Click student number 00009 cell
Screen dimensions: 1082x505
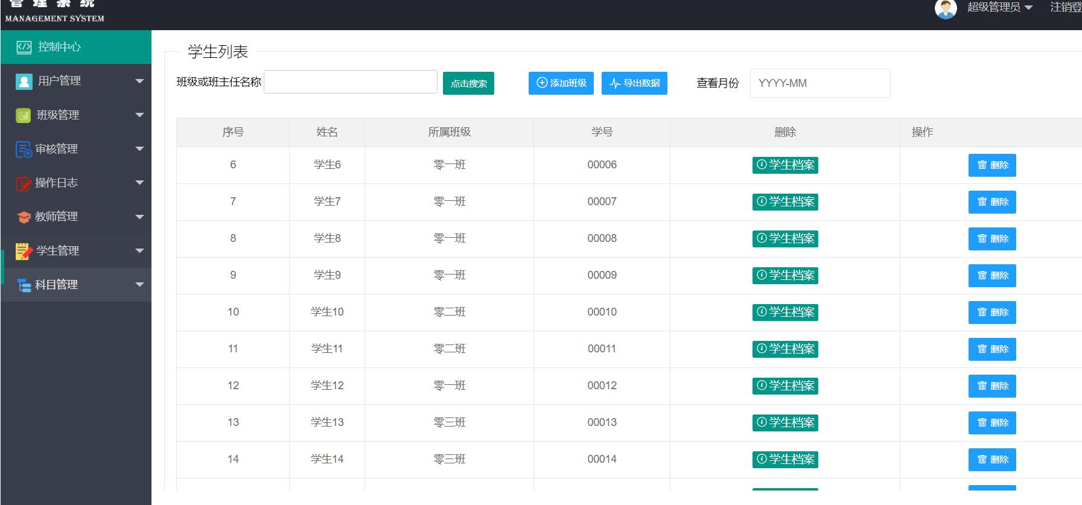coord(602,275)
